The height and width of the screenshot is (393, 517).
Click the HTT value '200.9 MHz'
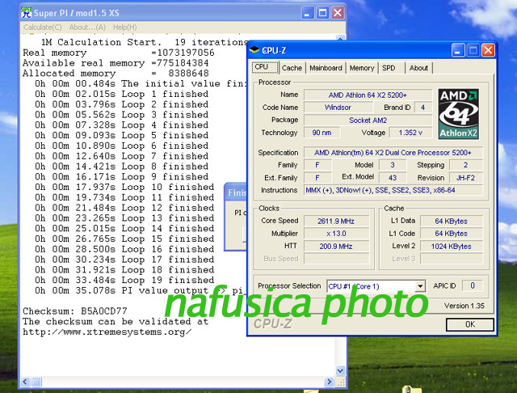pos(336,247)
